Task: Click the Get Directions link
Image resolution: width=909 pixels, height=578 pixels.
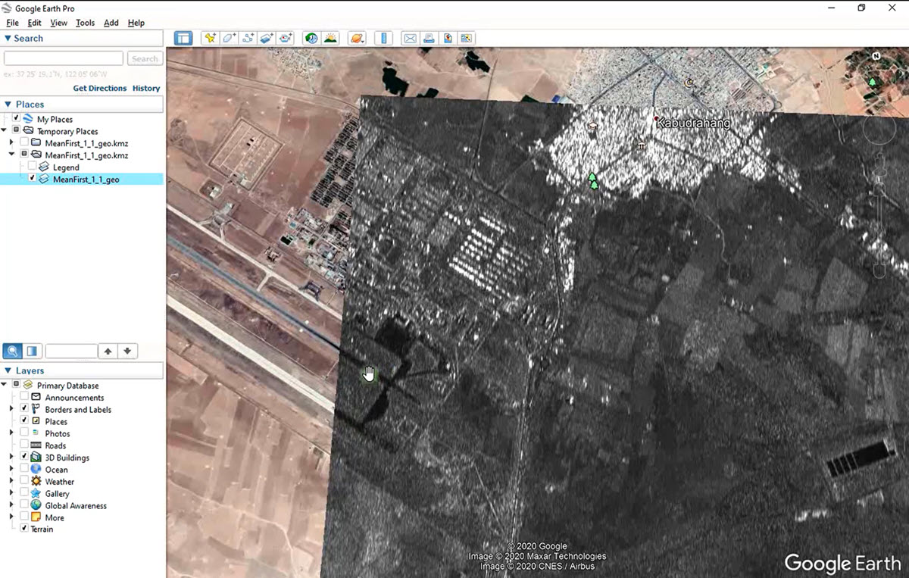Action: point(99,89)
